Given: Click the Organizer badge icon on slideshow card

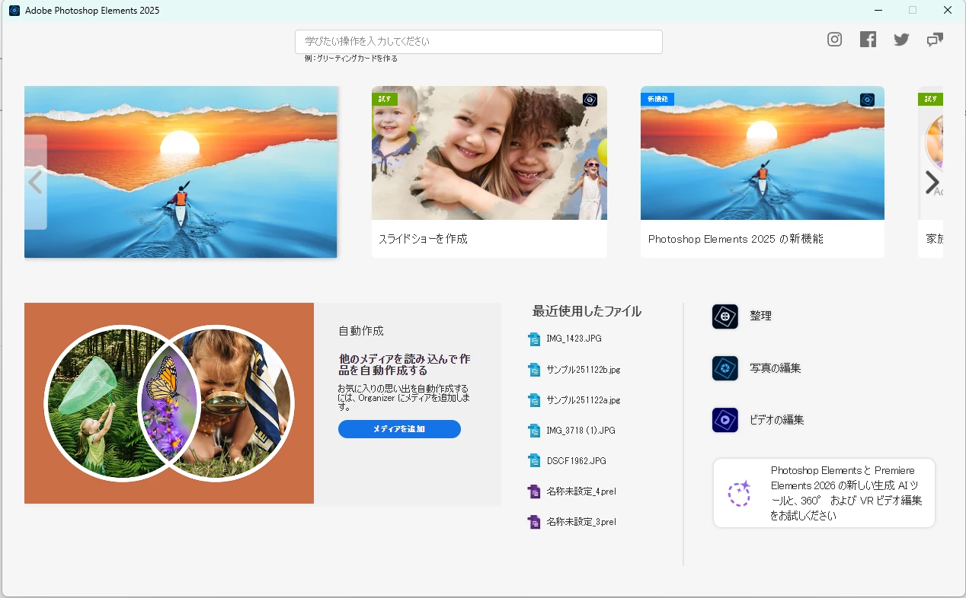Looking at the screenshot, I should click(590, 100).
